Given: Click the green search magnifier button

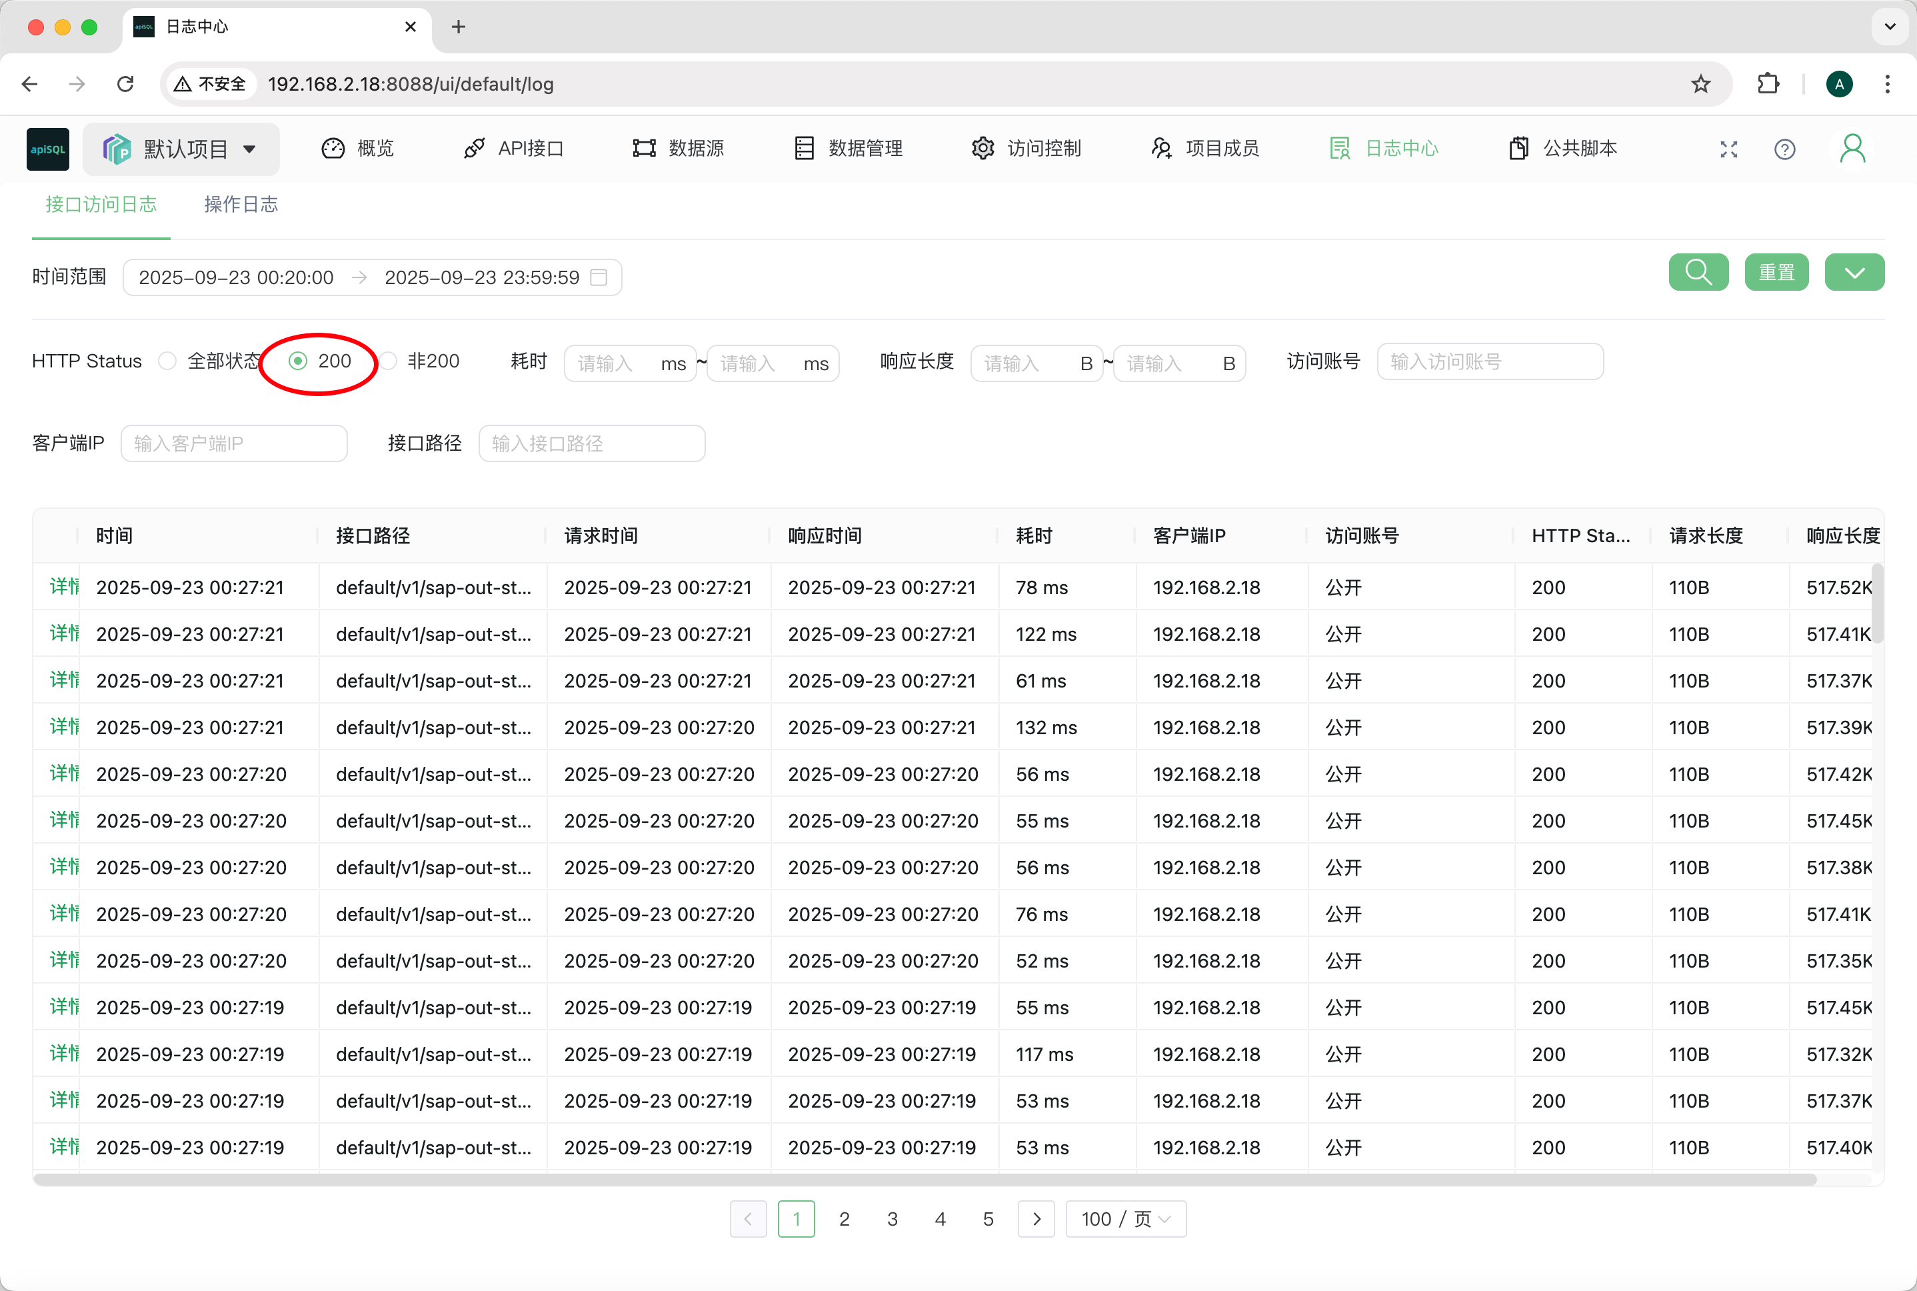Looking at the screenshot, I should [1697, 273].
